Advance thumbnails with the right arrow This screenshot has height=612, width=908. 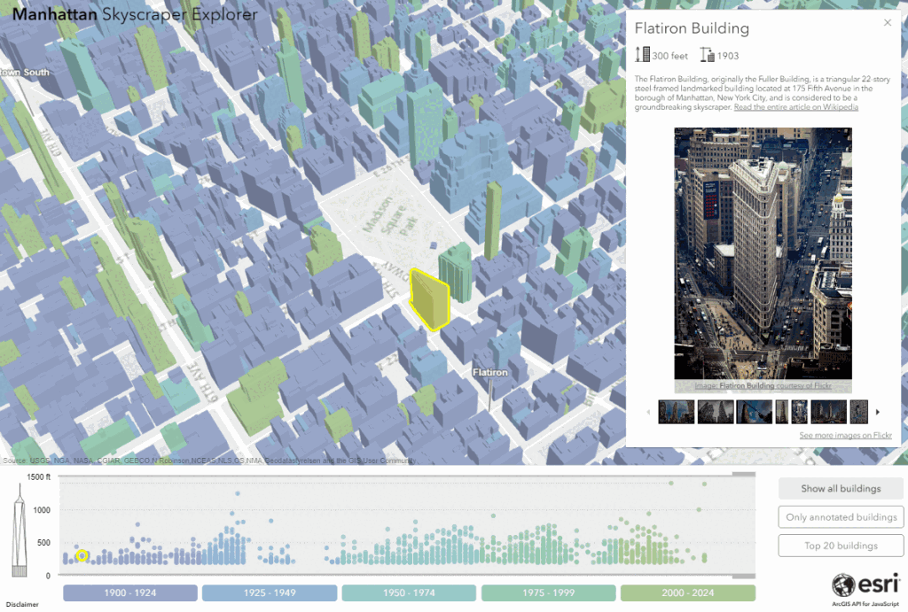click(x=878, y=412)
